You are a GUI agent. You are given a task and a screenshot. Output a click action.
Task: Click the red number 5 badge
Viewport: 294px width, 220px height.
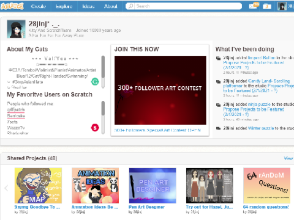pos(95,128)
